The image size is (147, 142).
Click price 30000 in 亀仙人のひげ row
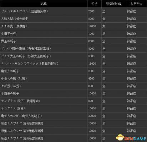coord(92,116)
